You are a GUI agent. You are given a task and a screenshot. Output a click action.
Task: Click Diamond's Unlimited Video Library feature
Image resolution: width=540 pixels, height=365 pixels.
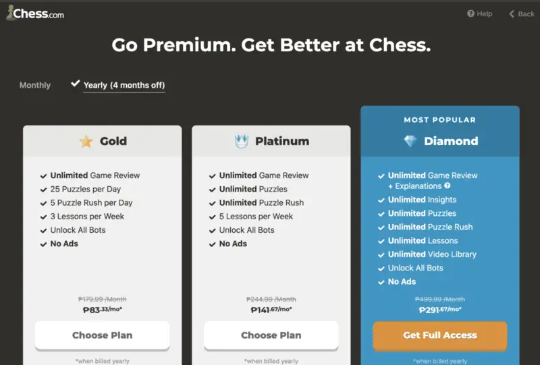coord(432,254)
